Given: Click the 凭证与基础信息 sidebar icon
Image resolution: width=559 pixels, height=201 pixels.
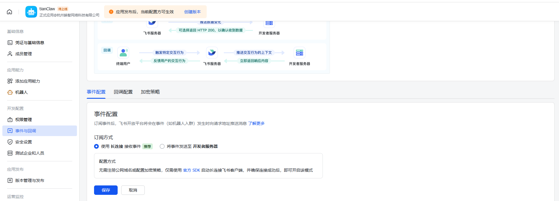Looking at the screenshot, I should (10, 43).
